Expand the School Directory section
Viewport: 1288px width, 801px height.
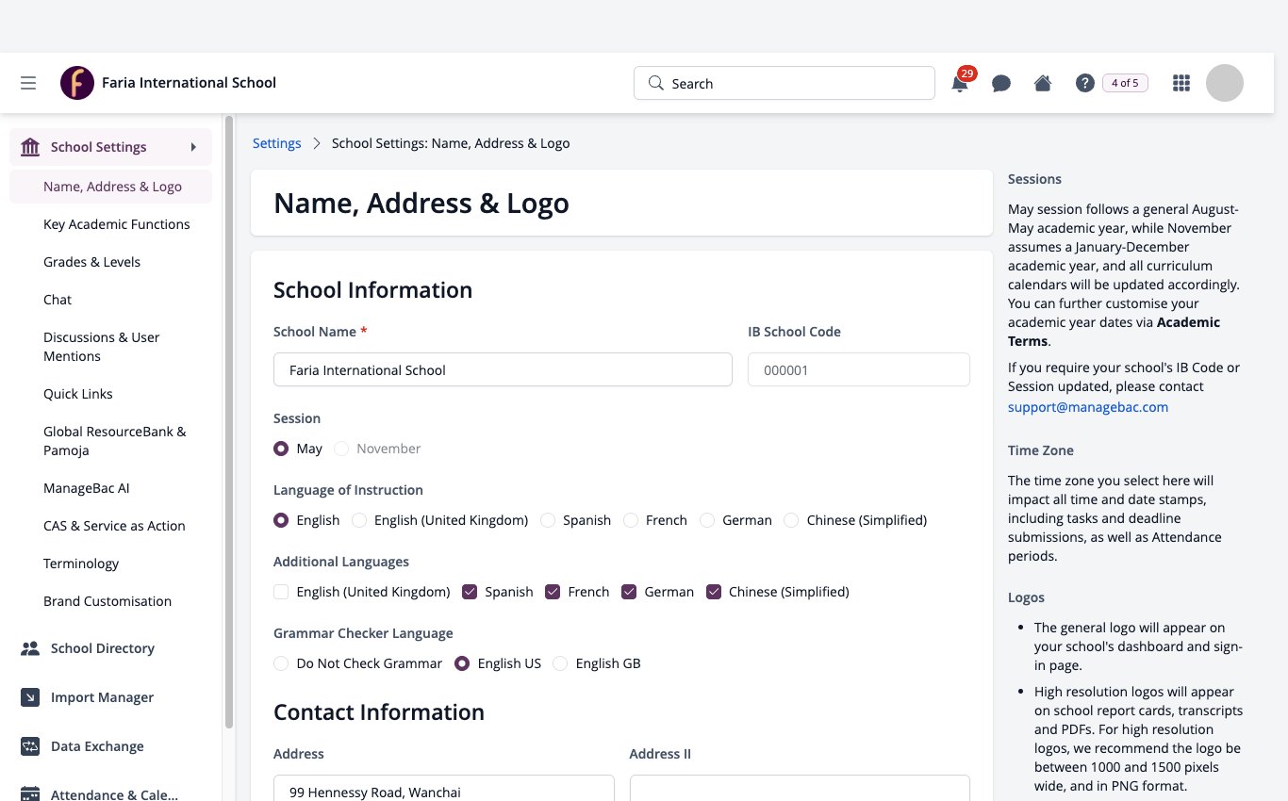103,648
